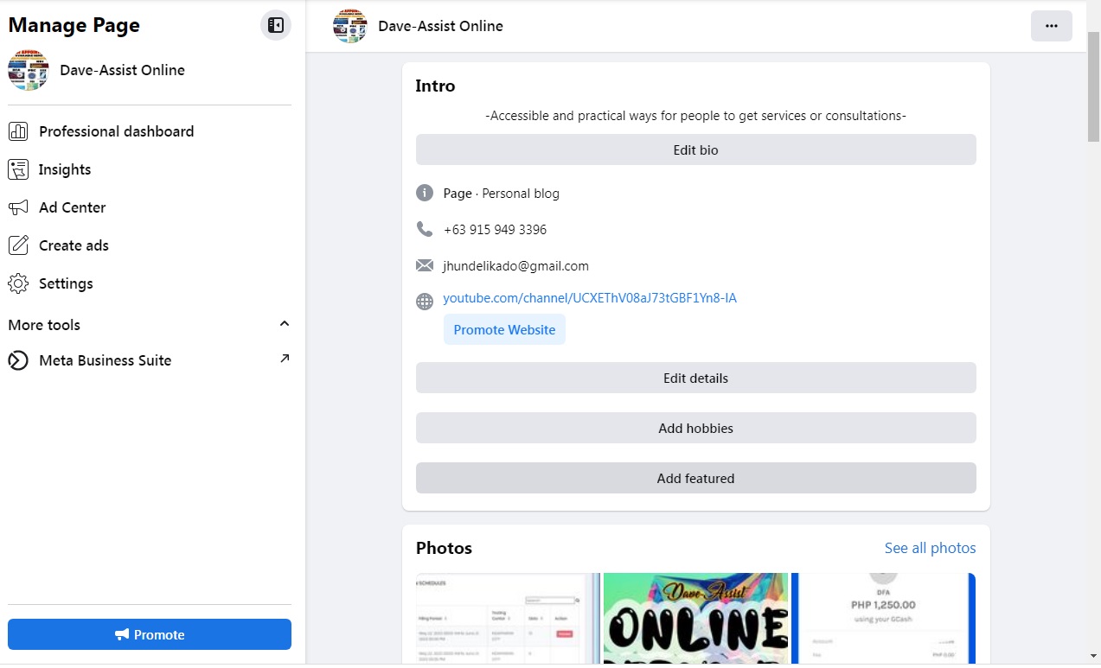Click the Ad Center megaphone icon
The height and width of the screenshot is (668, 1101).
point(18,207)
